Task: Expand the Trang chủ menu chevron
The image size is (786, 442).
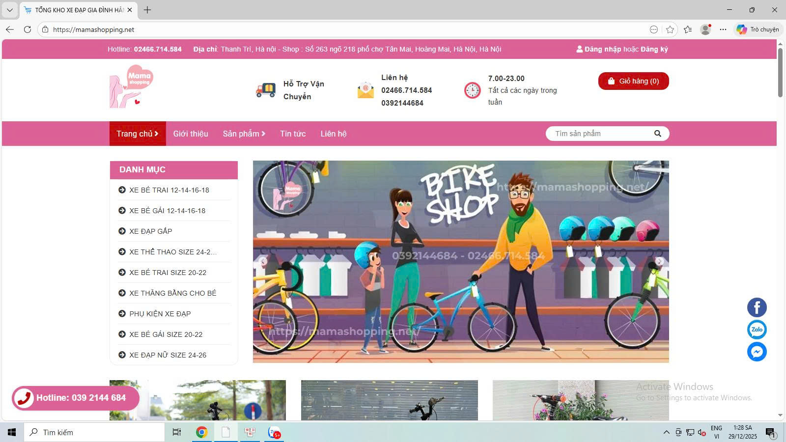Action: [x=156, y=133]
